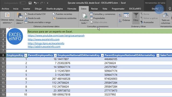Open Customize Quick Access Toolbar dropdown
The height and width of the screenshot is (97, 172).
point(48,3)
